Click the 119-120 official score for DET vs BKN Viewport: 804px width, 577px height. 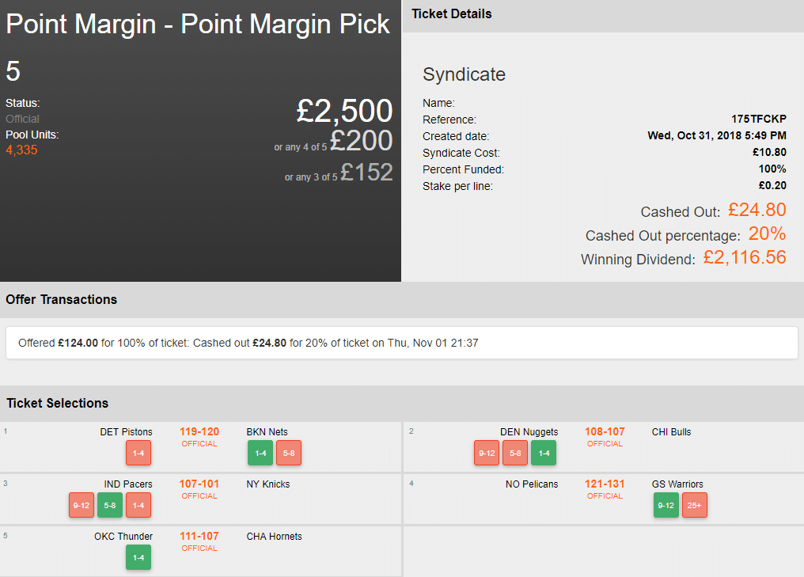[199, 432]
